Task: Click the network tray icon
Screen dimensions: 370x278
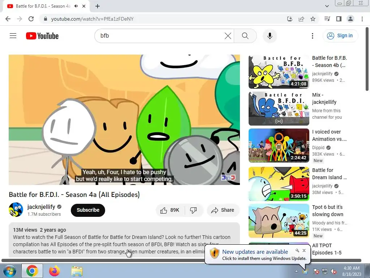Action: [x=325, y=271]
